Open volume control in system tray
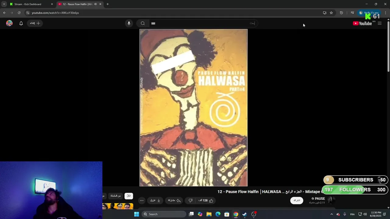 pos(365,214)
